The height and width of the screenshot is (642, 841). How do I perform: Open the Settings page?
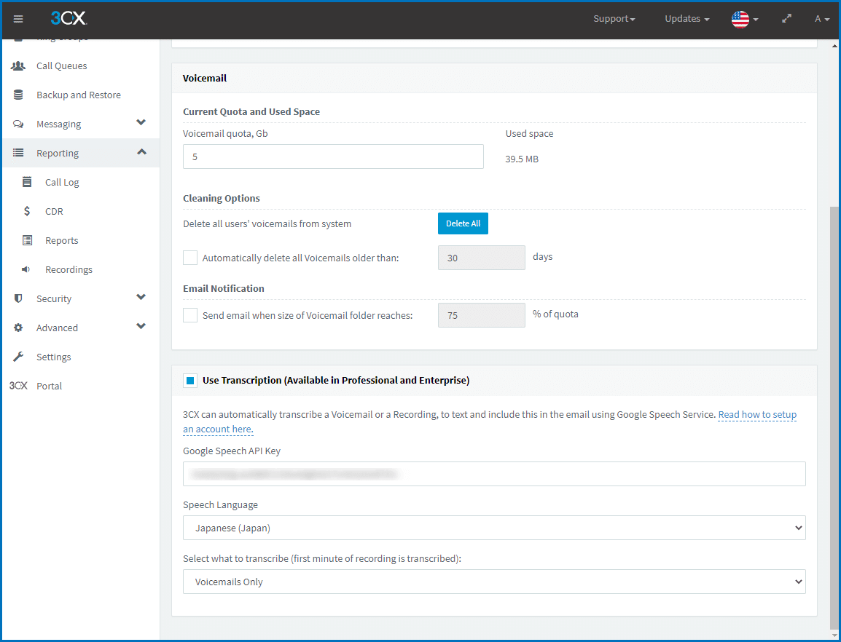click(54, 357)
